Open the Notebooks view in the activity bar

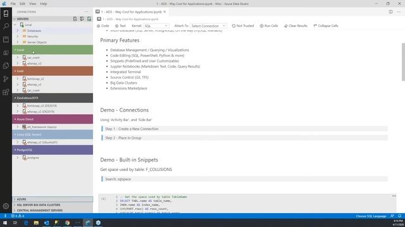6,39
